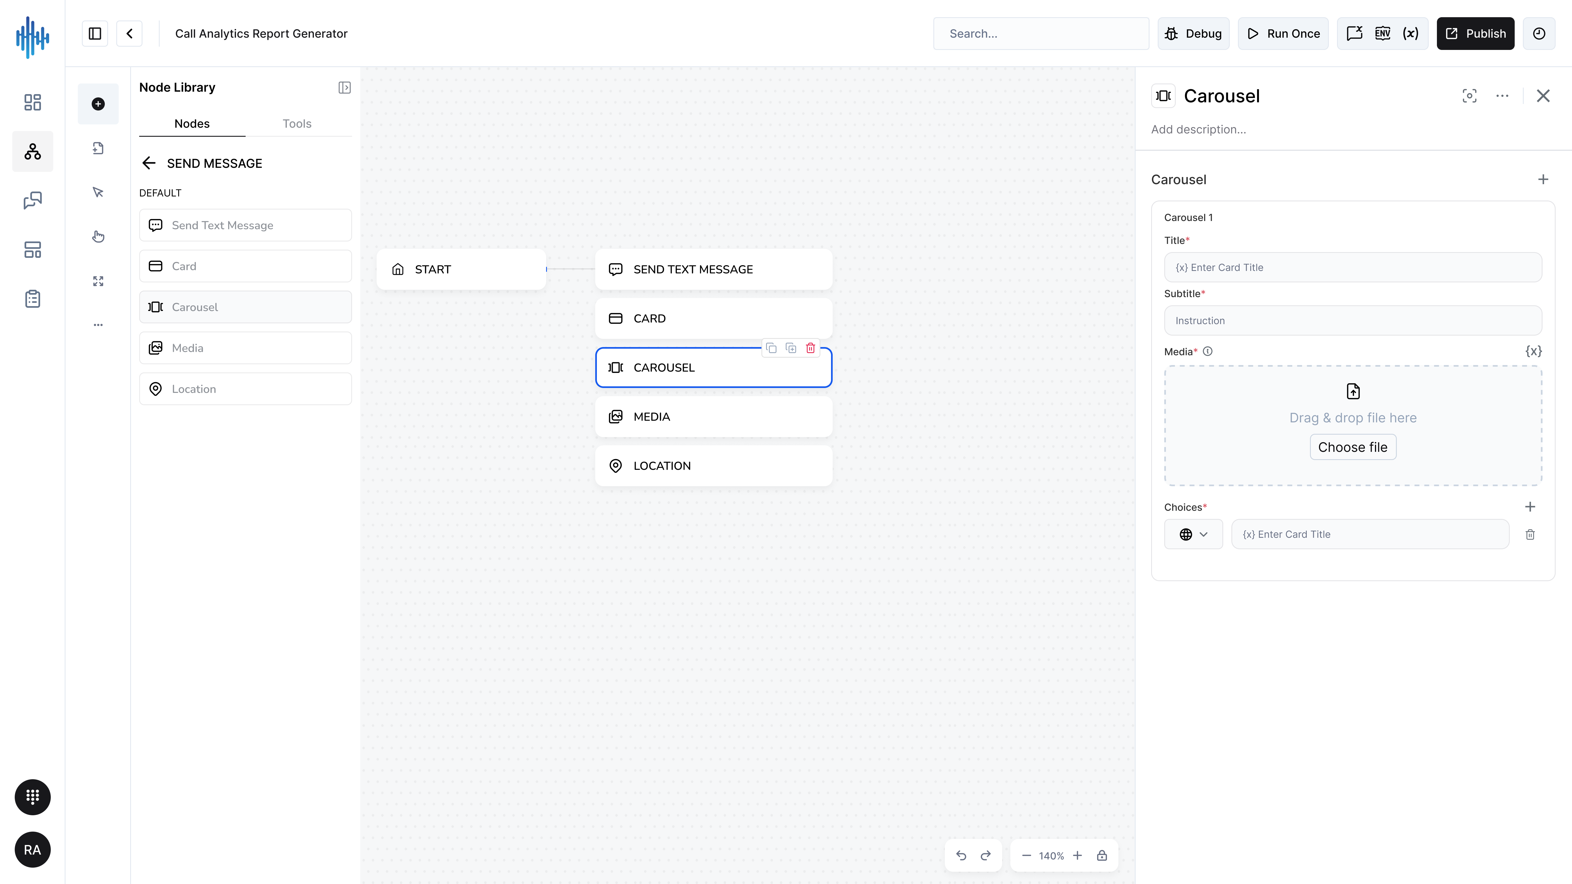Open the version history clock icon
1572x884 pixels.
click(x=1539, y=34)
